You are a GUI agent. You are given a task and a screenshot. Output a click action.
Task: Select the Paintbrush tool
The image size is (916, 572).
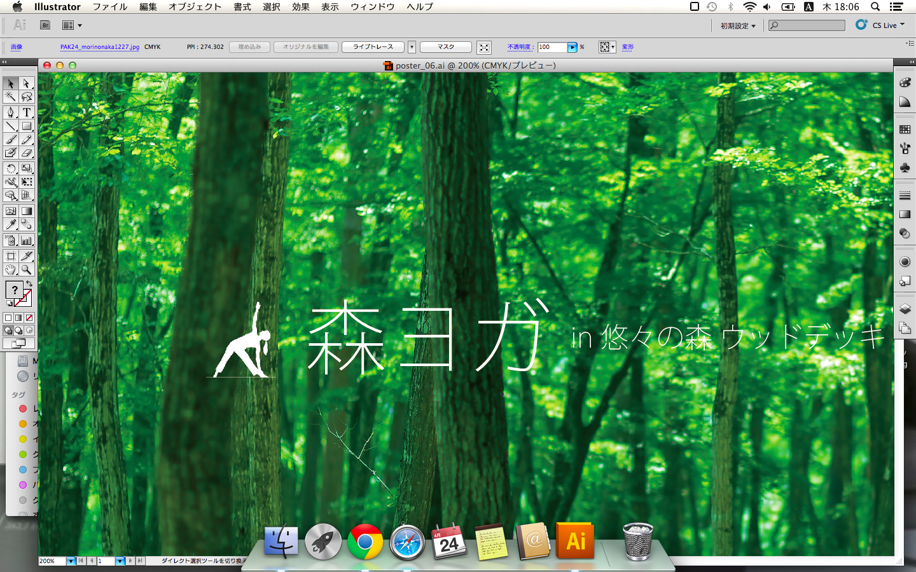point(11,139)
